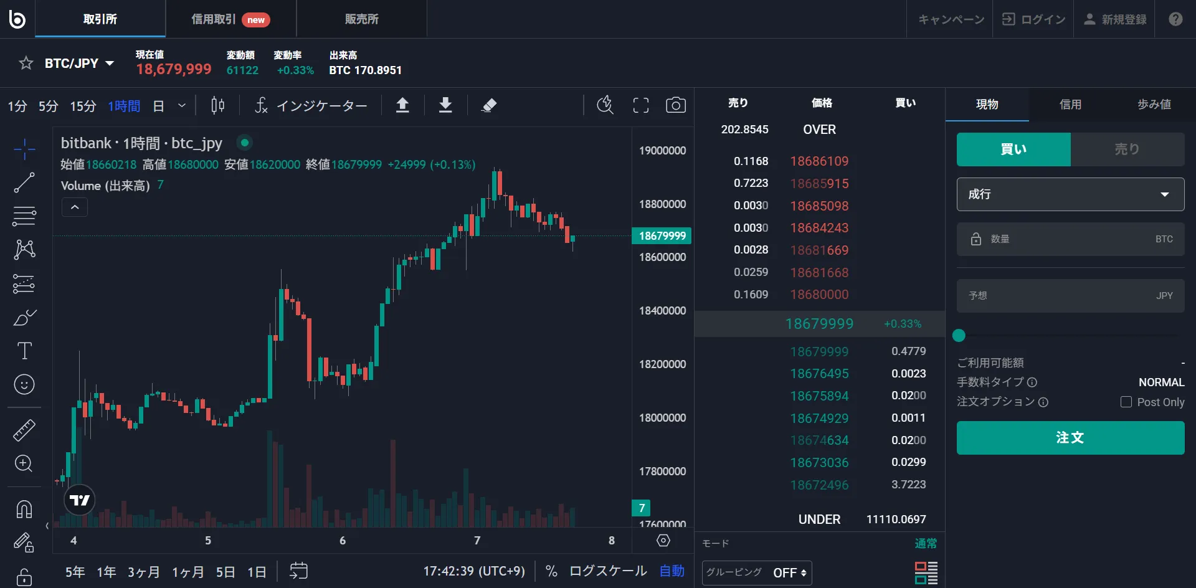Open the 成行 order type dropdown

click(x=1070, y=194)
